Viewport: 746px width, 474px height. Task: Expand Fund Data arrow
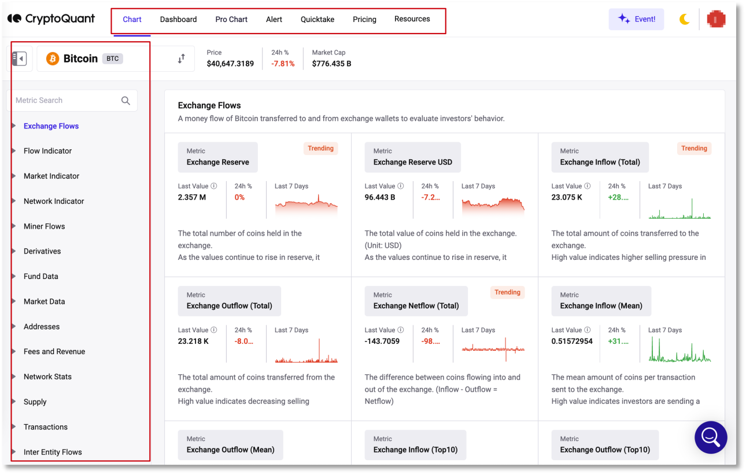click(x=13, y=276)
